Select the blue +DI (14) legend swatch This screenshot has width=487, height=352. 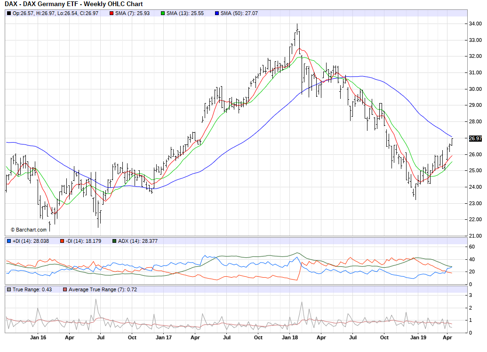pos(9,241)
